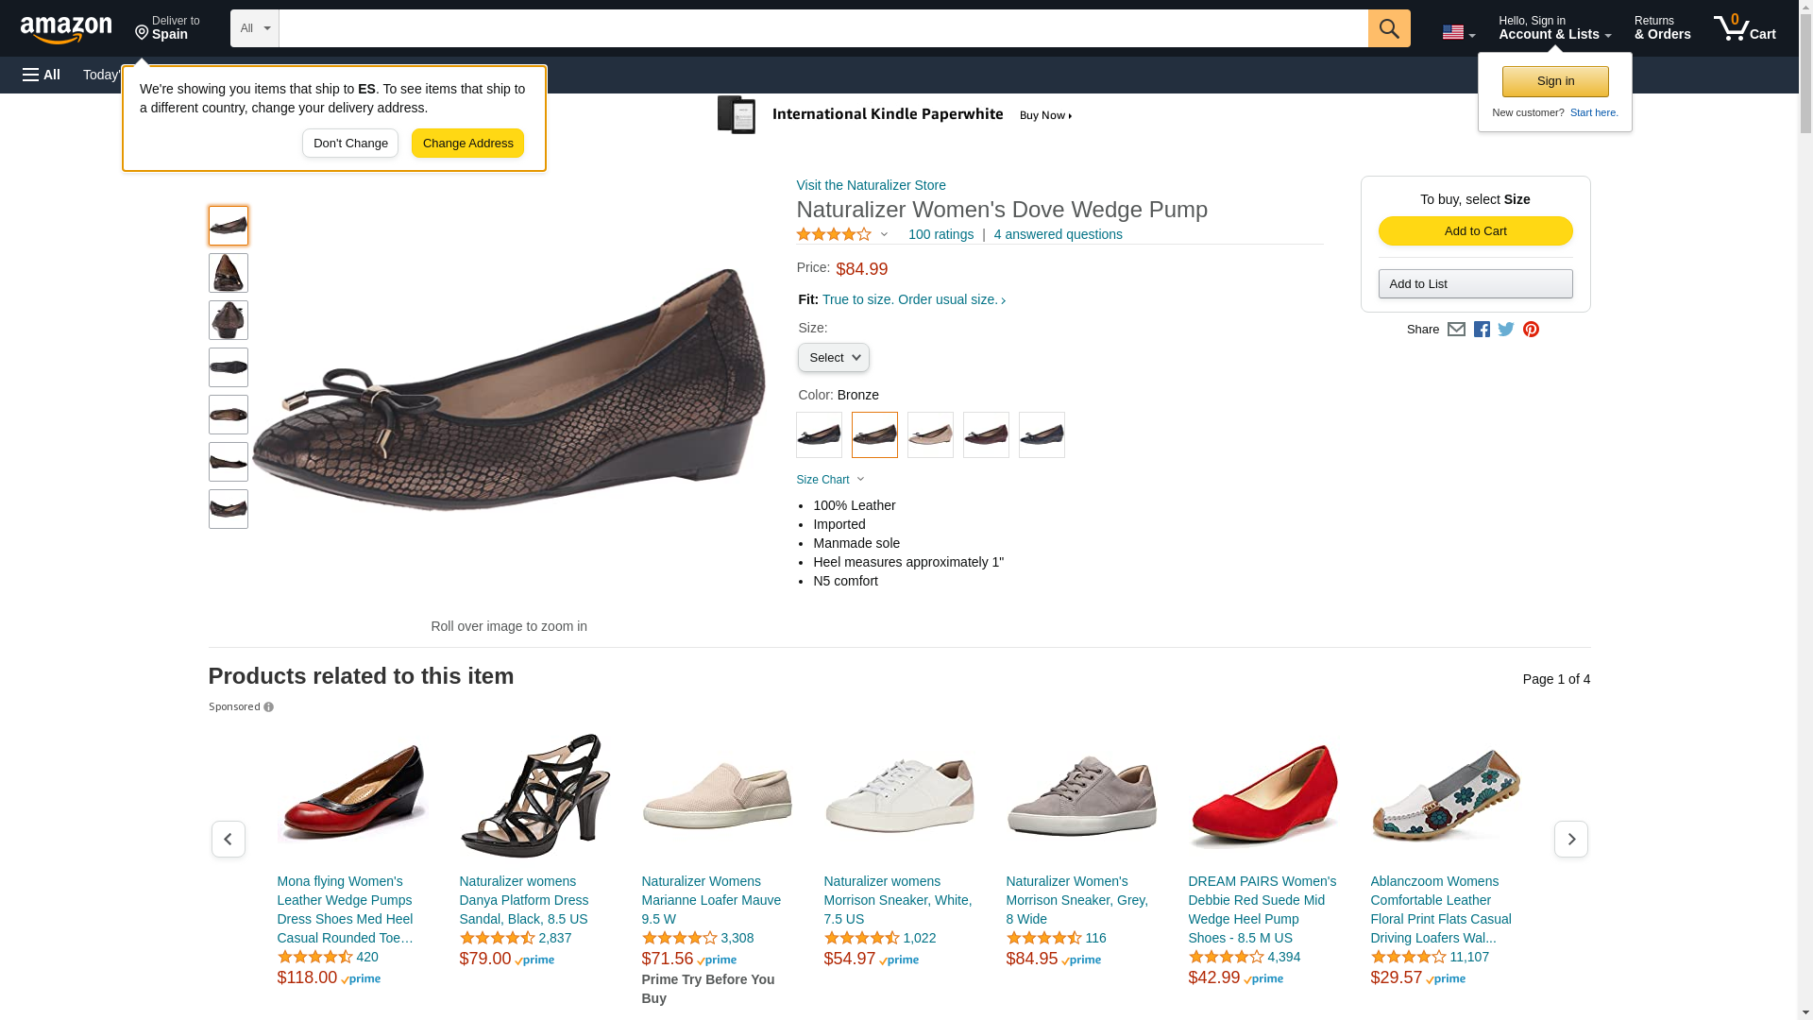This screenshot has height=1020, width=1813.
Task: Open the All hamburger menu
Action: 42,75
